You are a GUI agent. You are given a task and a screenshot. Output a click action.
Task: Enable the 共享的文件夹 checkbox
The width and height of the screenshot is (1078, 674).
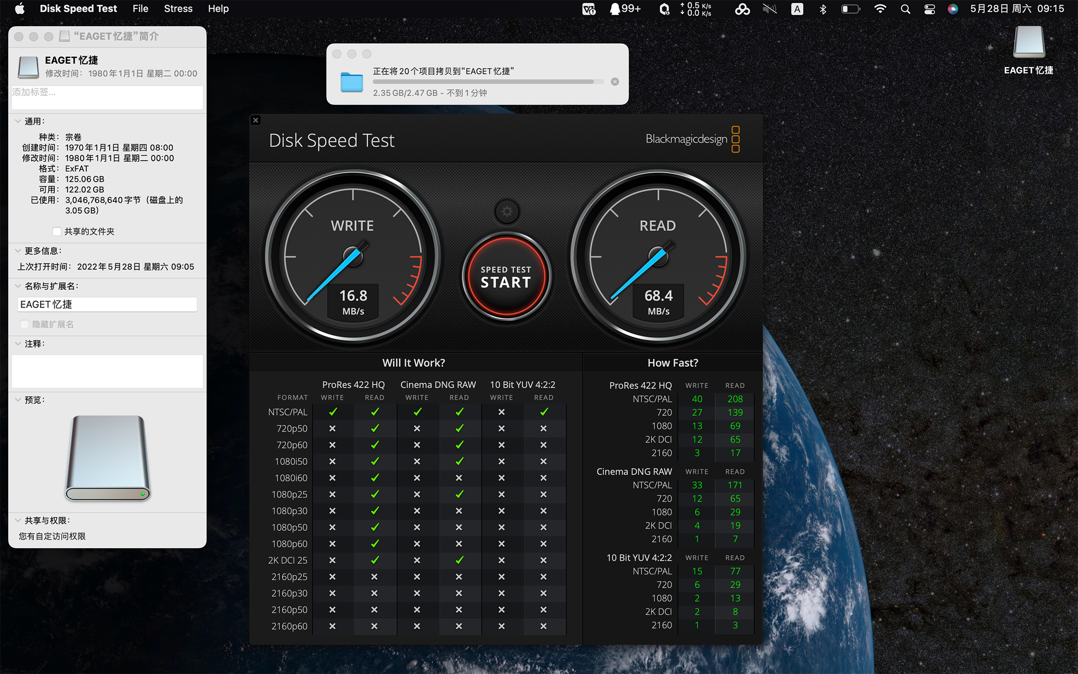57,231
